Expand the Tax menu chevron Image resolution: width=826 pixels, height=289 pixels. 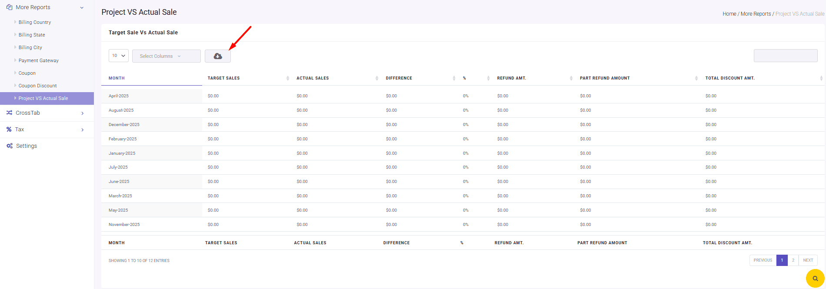[83, 130]
